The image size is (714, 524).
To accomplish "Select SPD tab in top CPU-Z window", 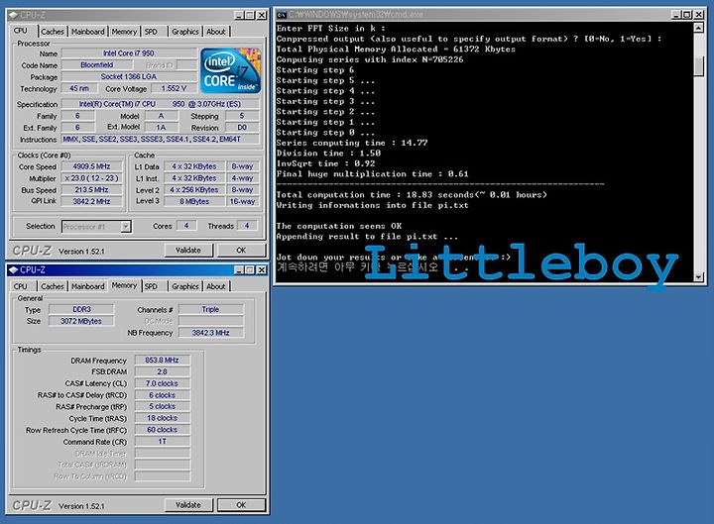I will pos(151,32).
